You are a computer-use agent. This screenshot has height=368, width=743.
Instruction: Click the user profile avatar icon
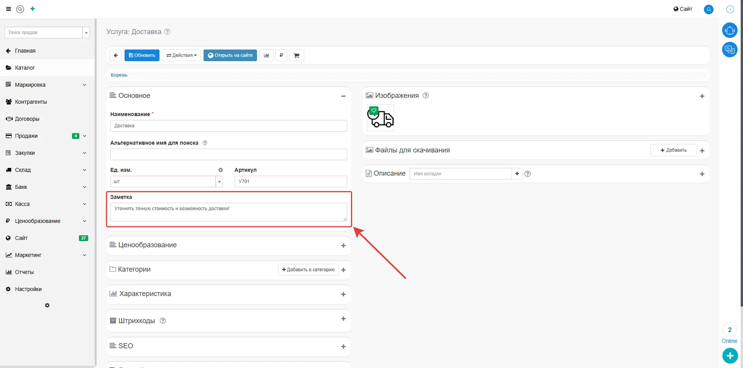(x=709, y=9)
